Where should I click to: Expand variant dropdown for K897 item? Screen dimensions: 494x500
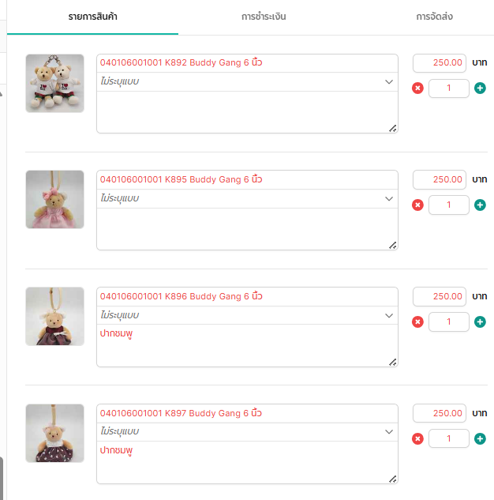pos(247,432)
